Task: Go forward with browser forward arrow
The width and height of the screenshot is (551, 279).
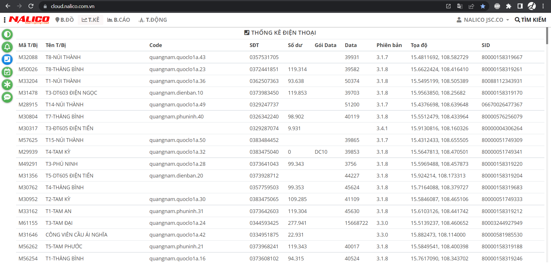Action: click(19, 6)
